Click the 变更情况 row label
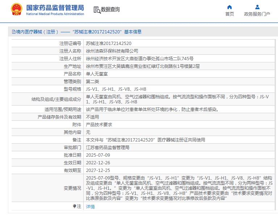The image size is (278, 218). pyautogui.click(x=72, y=188)
